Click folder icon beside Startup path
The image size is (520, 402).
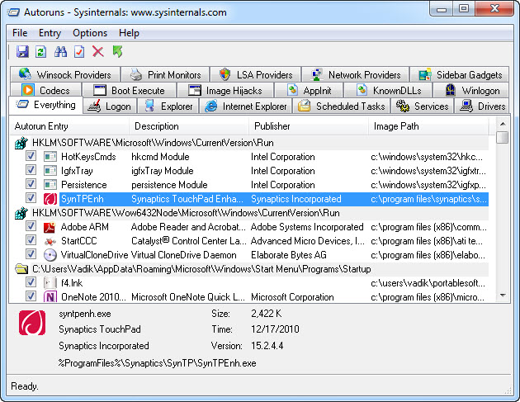pyautogui.click(x=21, y=269)
